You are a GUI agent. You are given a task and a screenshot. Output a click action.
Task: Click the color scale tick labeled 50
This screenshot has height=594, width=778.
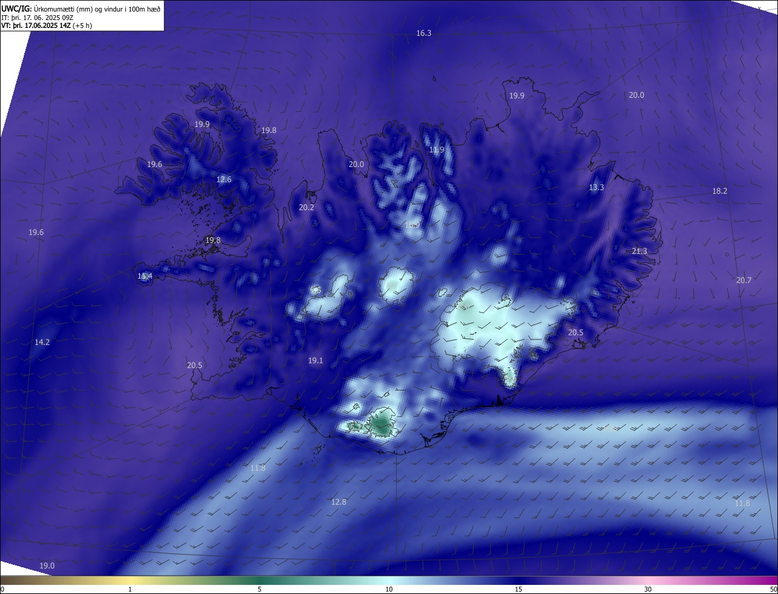(x=773, y=589)
